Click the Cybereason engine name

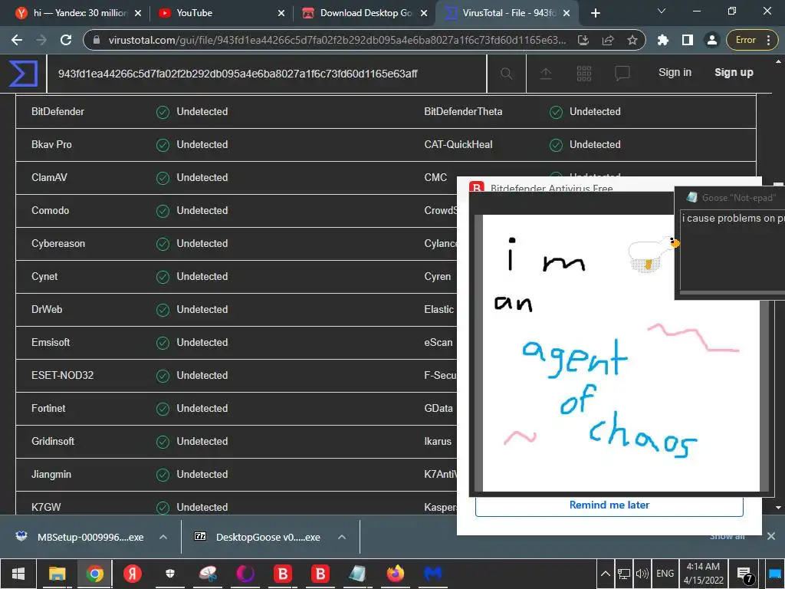[58, 243]
